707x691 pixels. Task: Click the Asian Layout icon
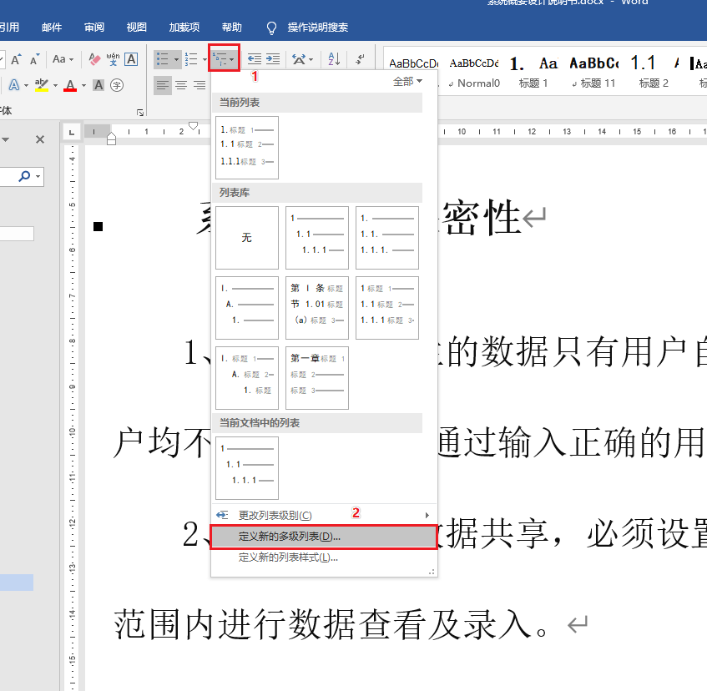(299, 59)
